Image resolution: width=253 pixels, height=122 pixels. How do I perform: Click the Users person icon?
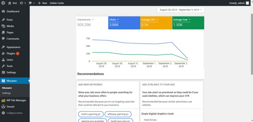[x=3, y=60]
